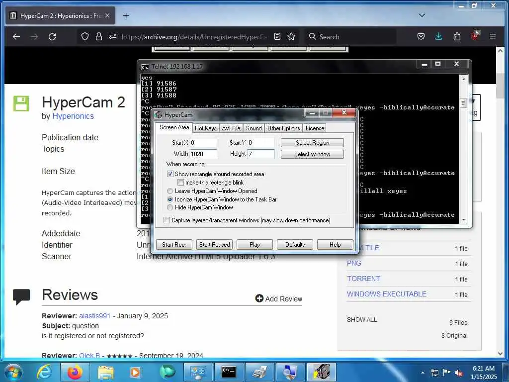The width and height of the screenshot is (509, 382).
Task: Uncheck Show rectangle around recorded area
Action: click(170, 174)
